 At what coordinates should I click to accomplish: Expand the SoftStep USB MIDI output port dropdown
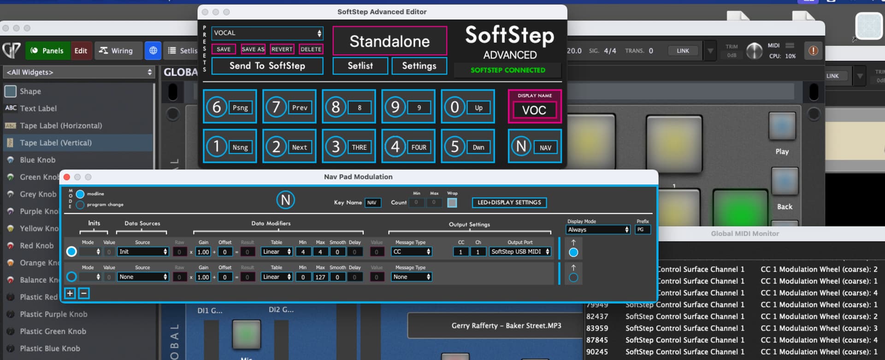tap(520, 252)
